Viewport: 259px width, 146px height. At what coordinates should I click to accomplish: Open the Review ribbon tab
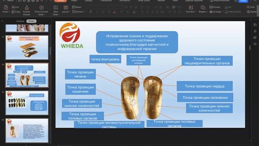click(x=161, y=1)
